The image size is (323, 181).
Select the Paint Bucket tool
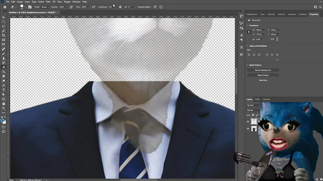pyautogui.click(x=4, y=71)
